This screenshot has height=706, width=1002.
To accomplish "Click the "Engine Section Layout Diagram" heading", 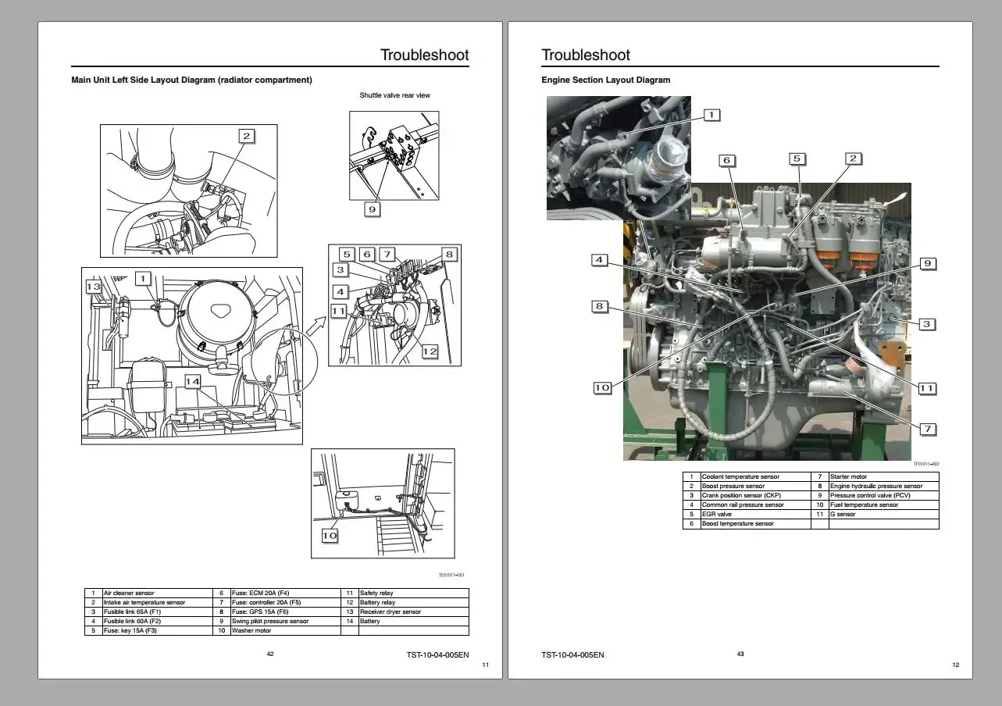I will click(x=605, y=80).
